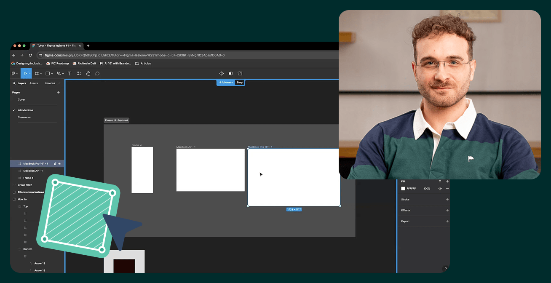
Task: Open the Classroom page
Action: (x=24, y=117)
